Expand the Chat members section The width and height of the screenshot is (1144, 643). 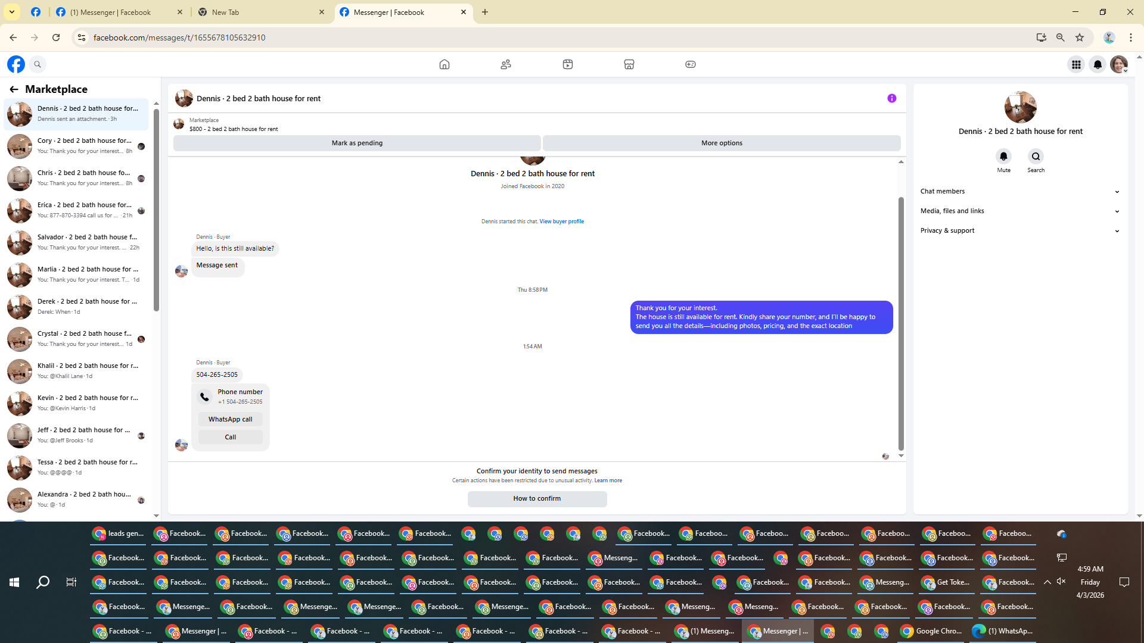(1019, 191)
